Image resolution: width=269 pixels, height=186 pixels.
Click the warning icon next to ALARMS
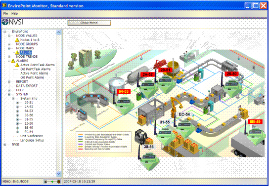click(x=13, y=61)
